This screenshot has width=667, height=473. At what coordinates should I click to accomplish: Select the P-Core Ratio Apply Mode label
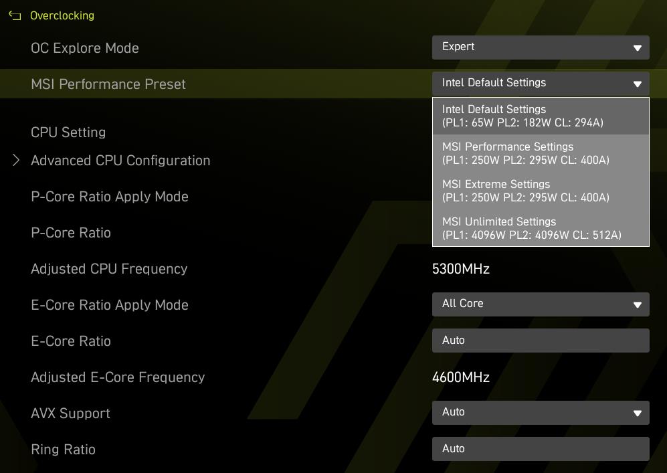109,197
